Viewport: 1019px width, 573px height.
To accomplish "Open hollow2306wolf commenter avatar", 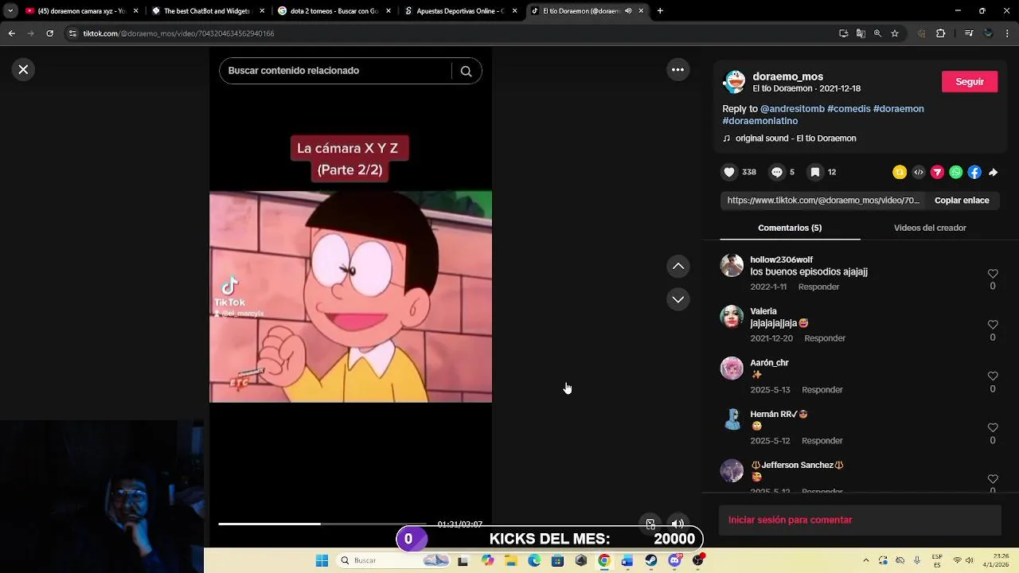I will click(x=732, y=266).
